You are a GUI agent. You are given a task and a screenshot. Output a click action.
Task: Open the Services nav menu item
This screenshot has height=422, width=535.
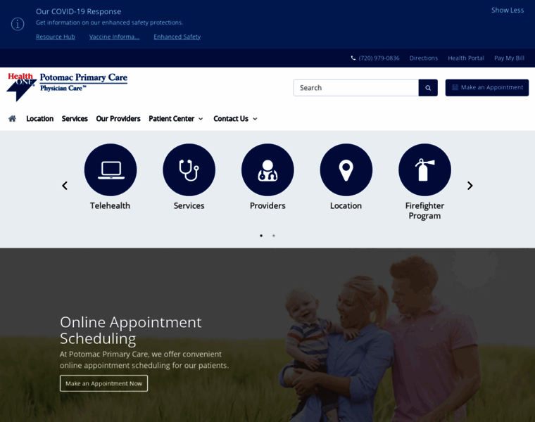[75, 119]
